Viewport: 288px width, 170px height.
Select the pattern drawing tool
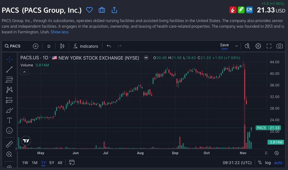click(x=9, y=90)
